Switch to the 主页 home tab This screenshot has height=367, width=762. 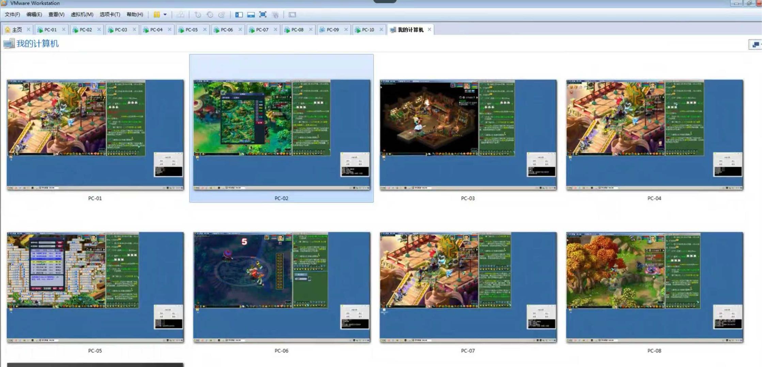tap(16, 30)
